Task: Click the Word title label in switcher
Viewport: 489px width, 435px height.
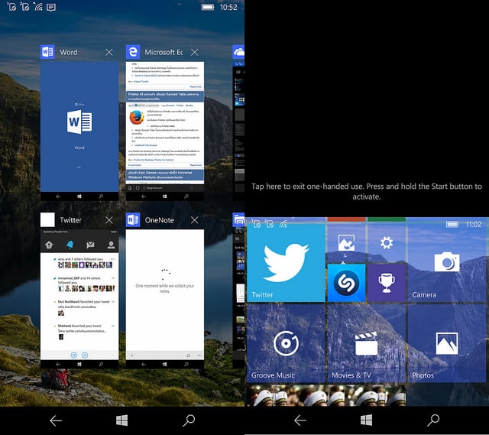Action: (x=69, y=52)
